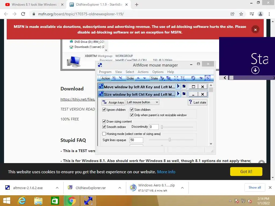
Task: Reload the page in Chrome
Action: (x=23, y=14)
